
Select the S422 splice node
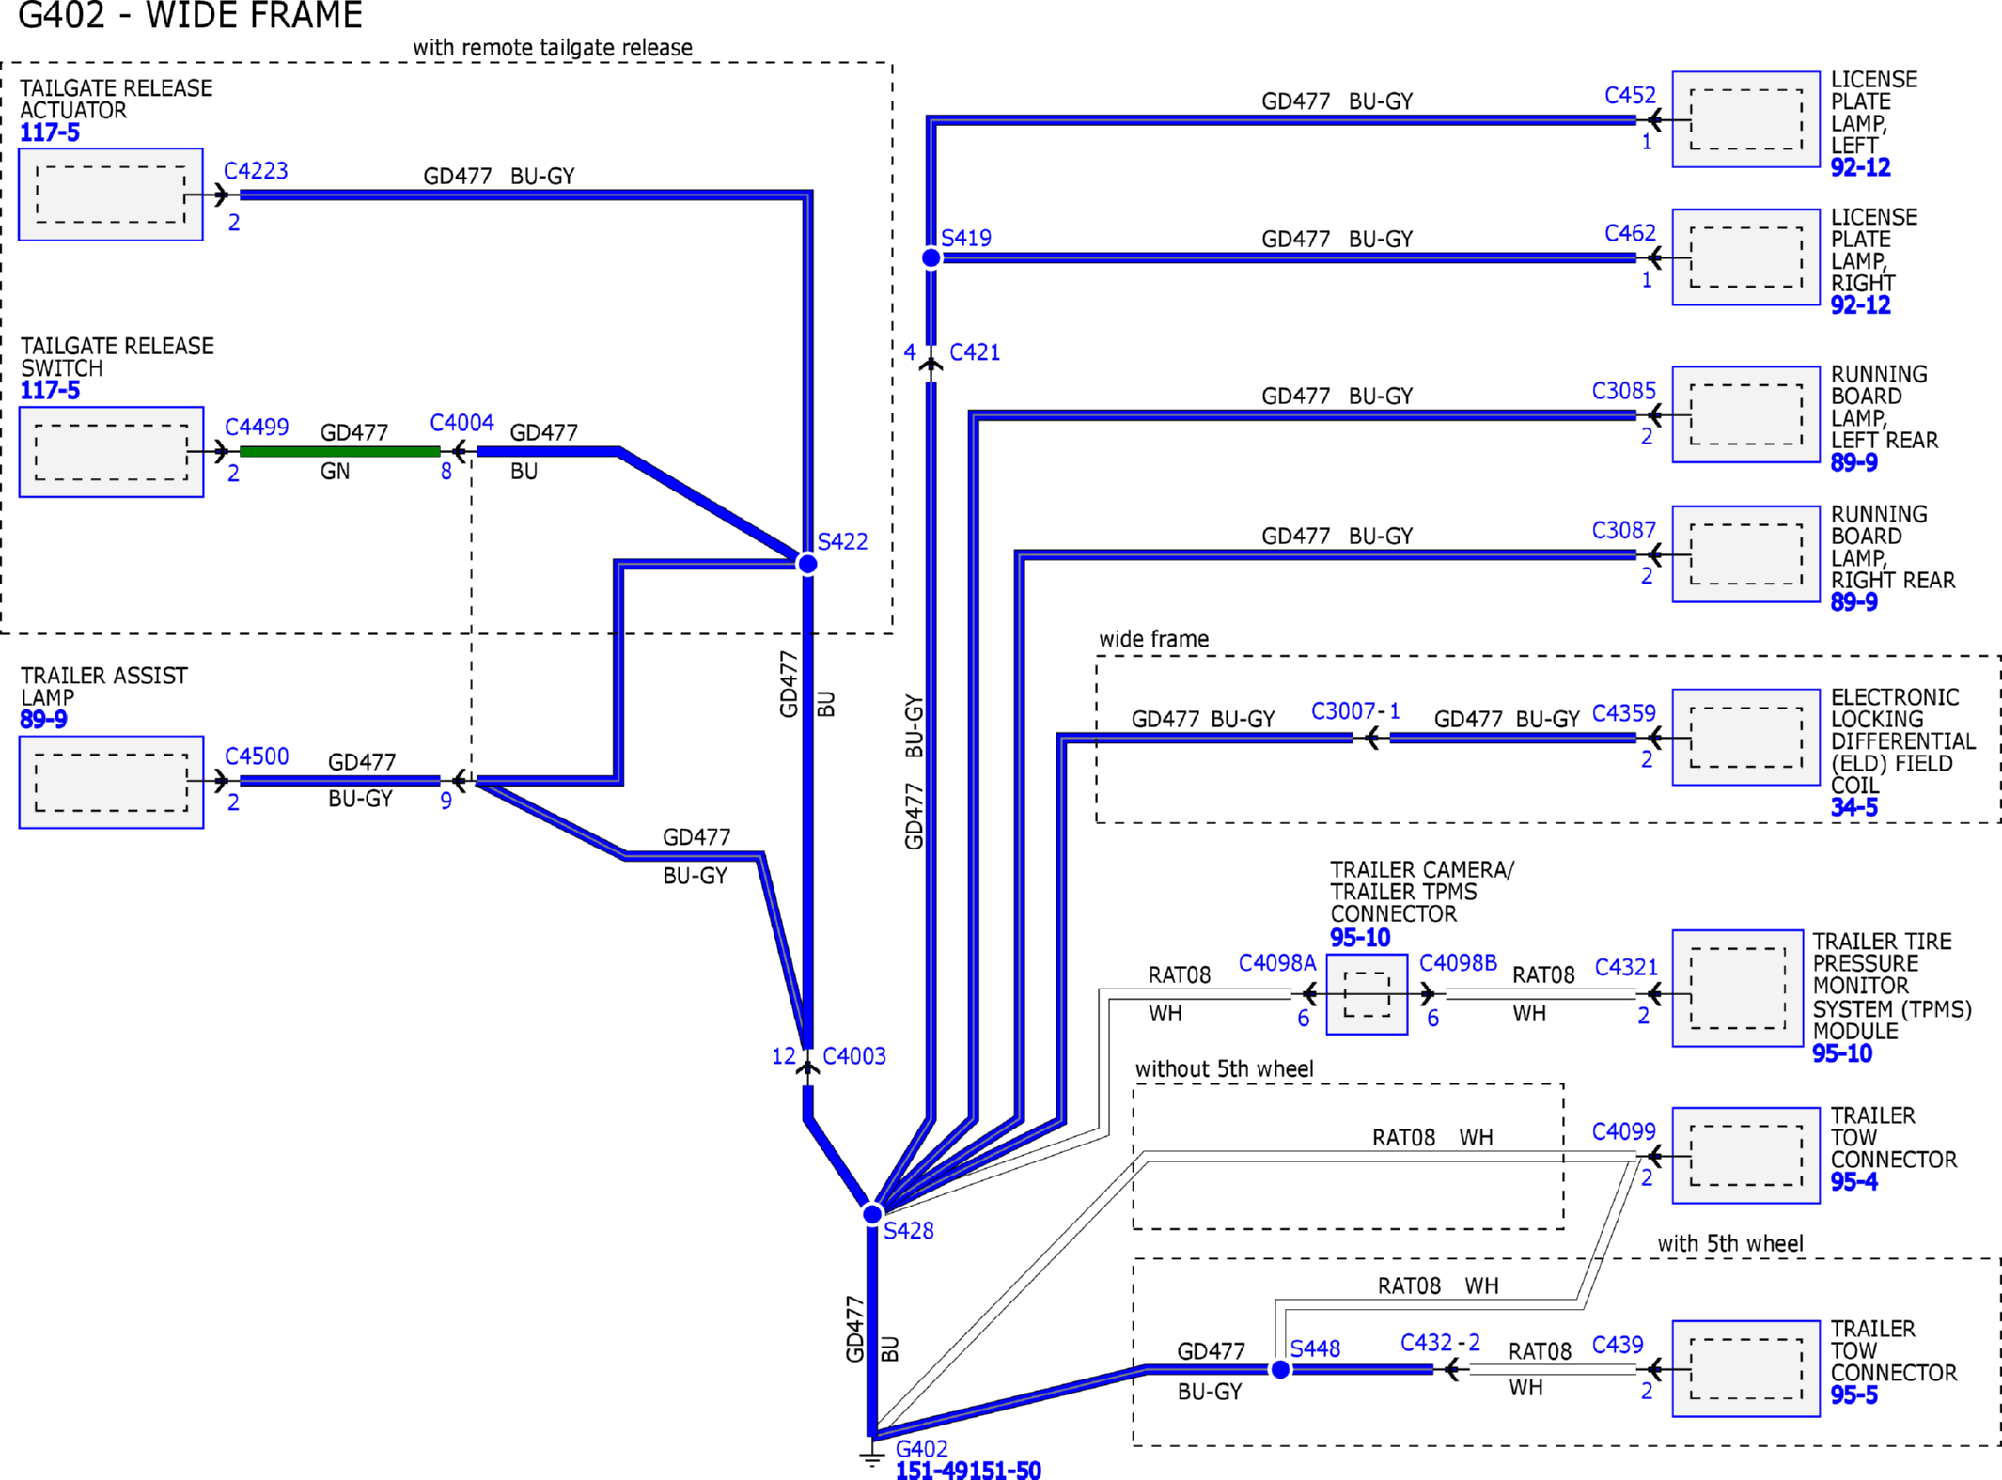[807, 564]
